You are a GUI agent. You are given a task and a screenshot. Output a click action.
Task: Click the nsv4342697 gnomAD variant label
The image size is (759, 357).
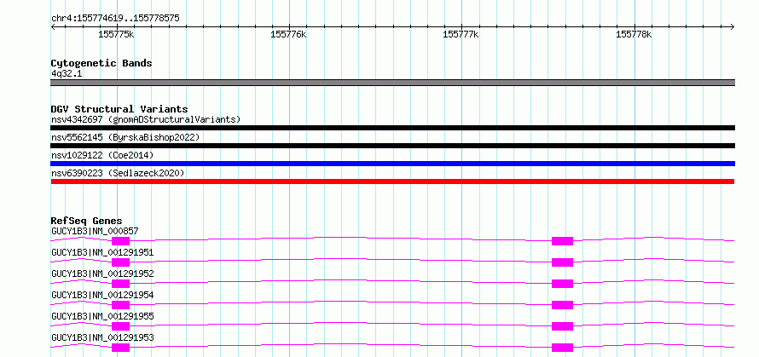(146, 119)
